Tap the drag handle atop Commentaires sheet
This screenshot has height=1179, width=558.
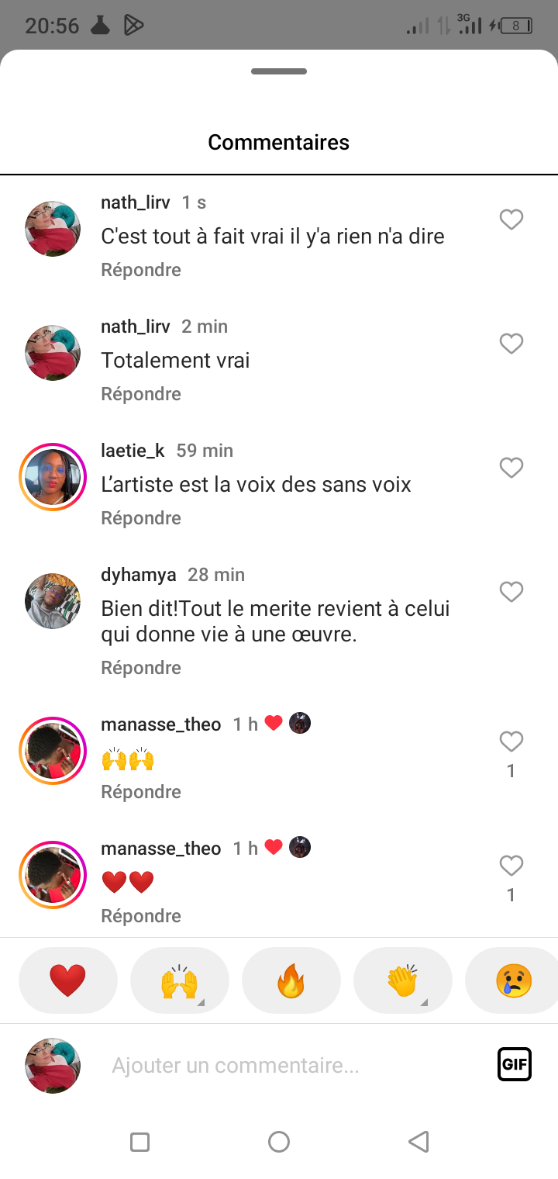[x=279, y=71]
